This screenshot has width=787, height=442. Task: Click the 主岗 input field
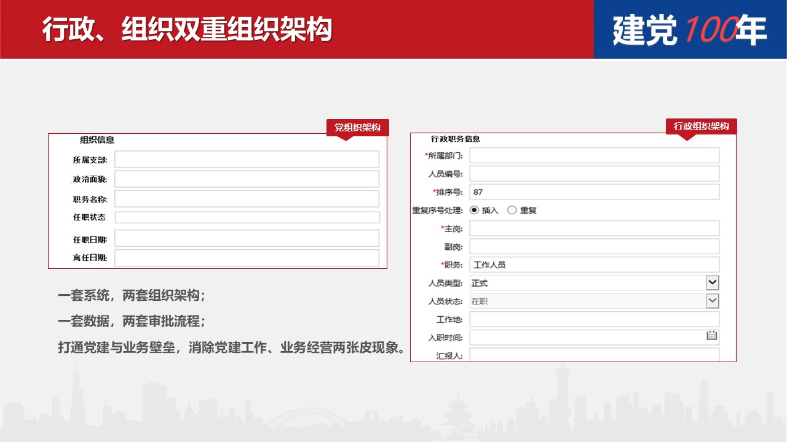click(x=594, y=228)
